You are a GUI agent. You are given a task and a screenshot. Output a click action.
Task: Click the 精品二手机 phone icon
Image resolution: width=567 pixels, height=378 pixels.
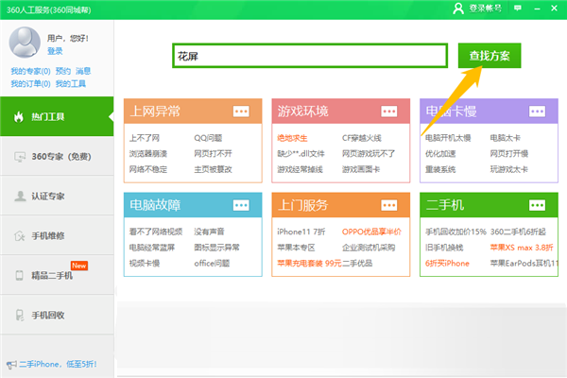tap(20, 275)
